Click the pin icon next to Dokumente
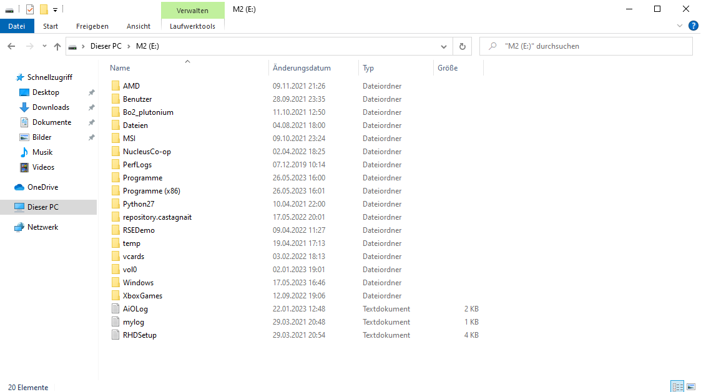The width and height of the screenshot is (701, 392). [x=91, y=122]
